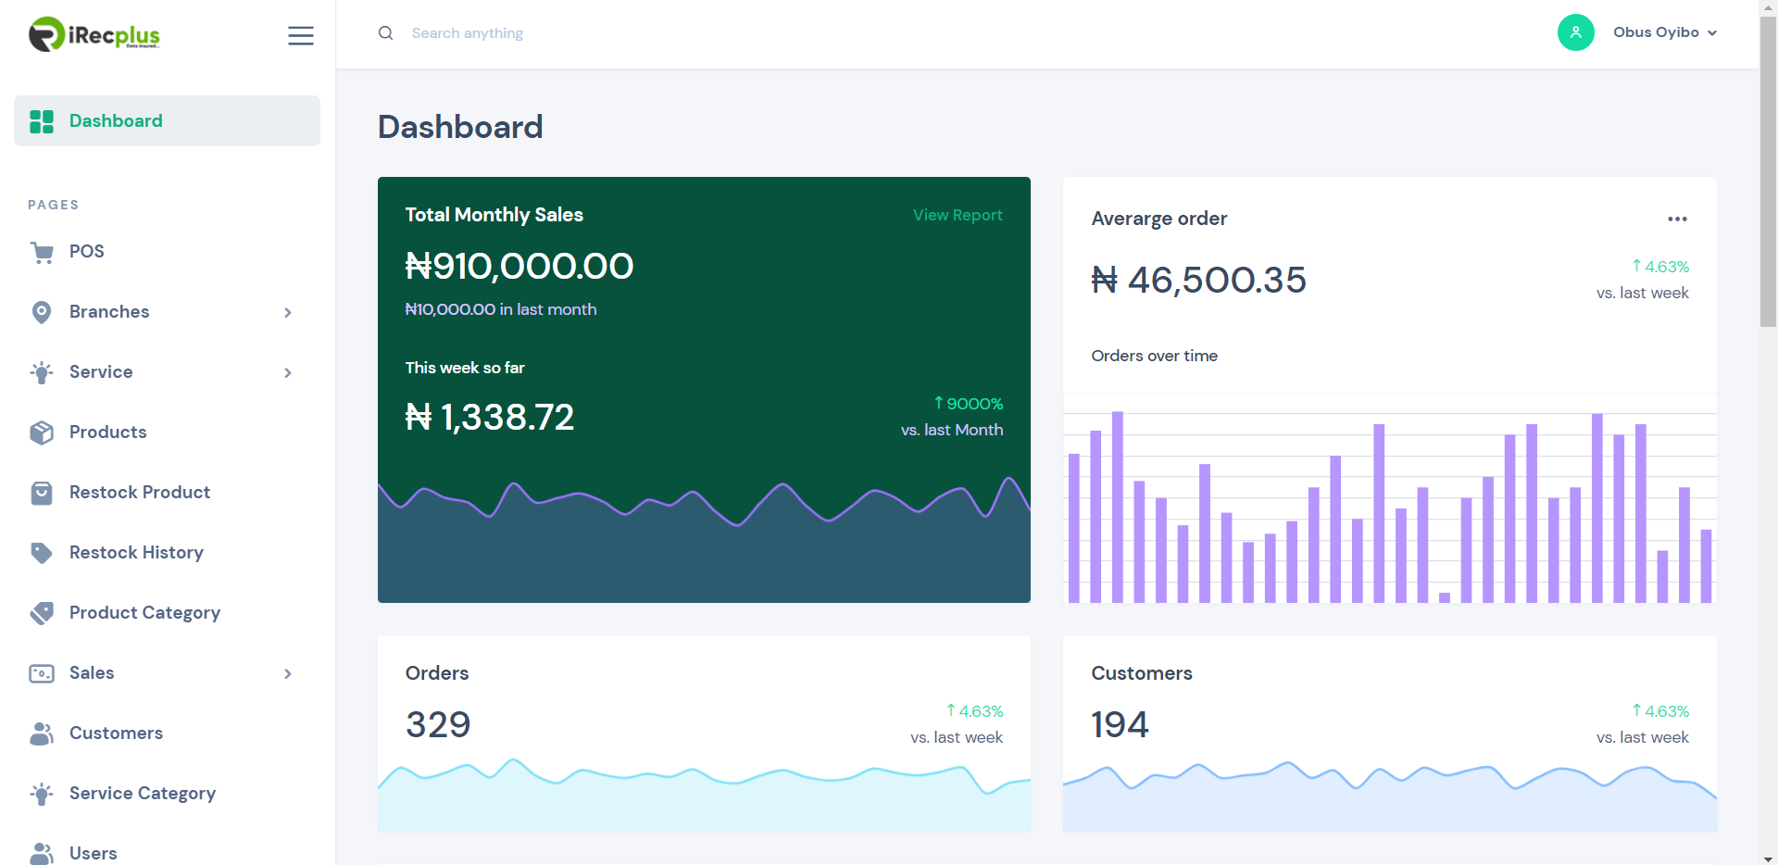Click the Restock Product bag icon
Viewport: 1778px width, 865px height.
42,493
